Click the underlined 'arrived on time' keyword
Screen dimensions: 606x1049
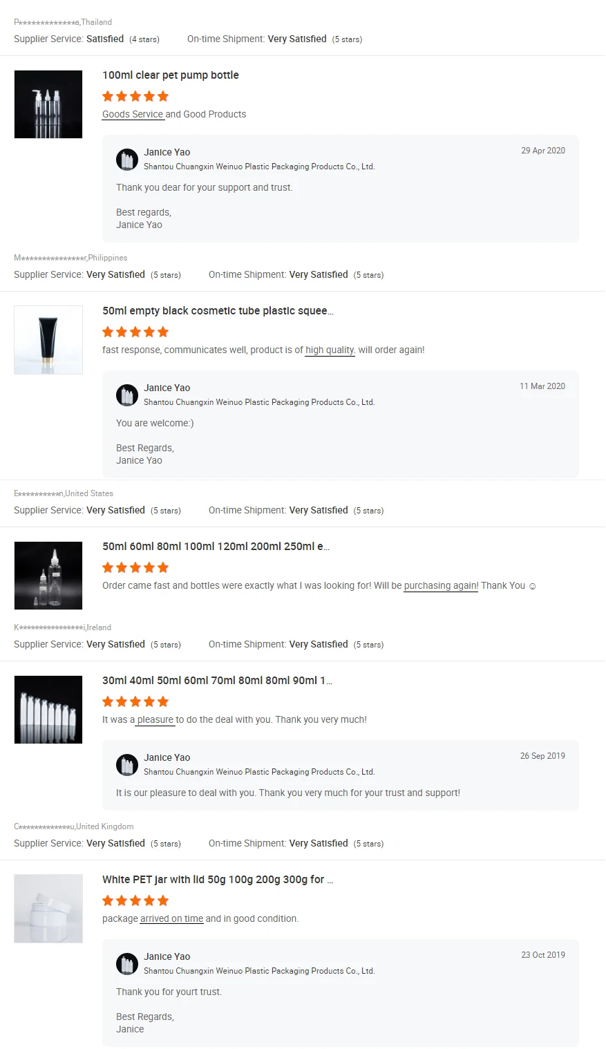click(171, 919)
